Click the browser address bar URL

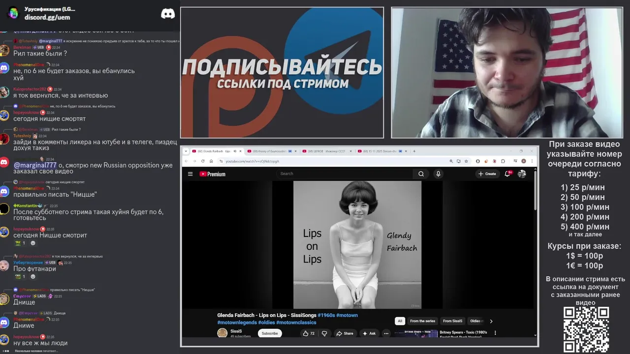252,161
